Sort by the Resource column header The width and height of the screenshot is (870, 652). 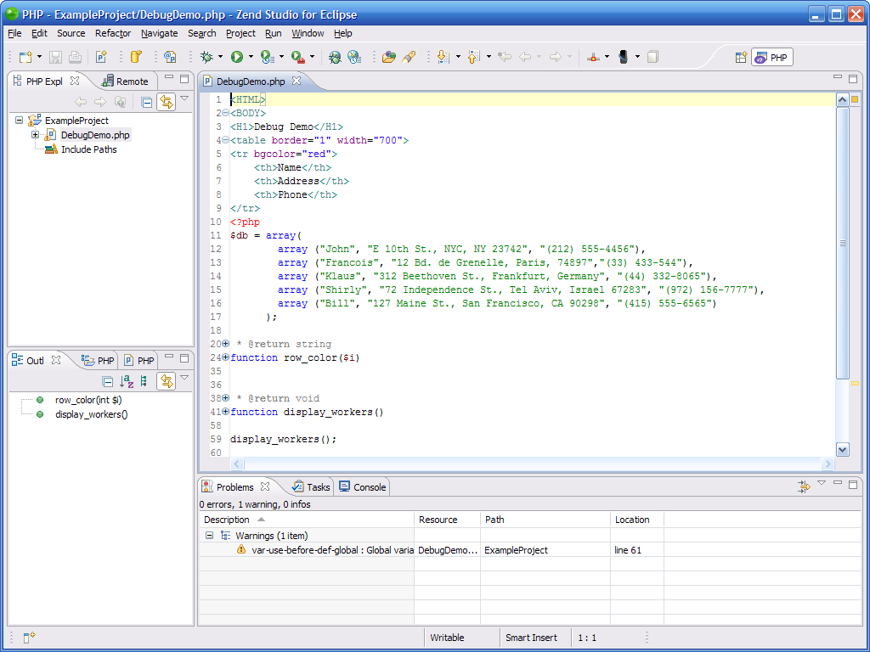(447, 520)
